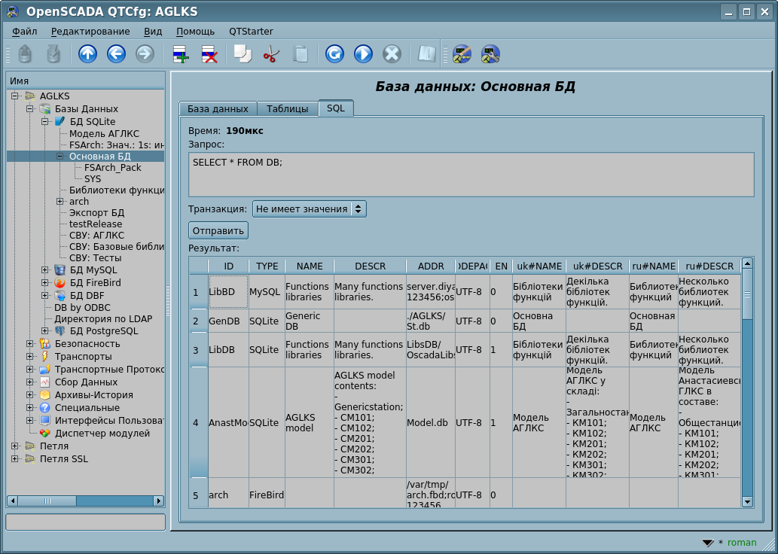
Task: Click the Delete item toolbar icon
Action: tap(209, 54)
